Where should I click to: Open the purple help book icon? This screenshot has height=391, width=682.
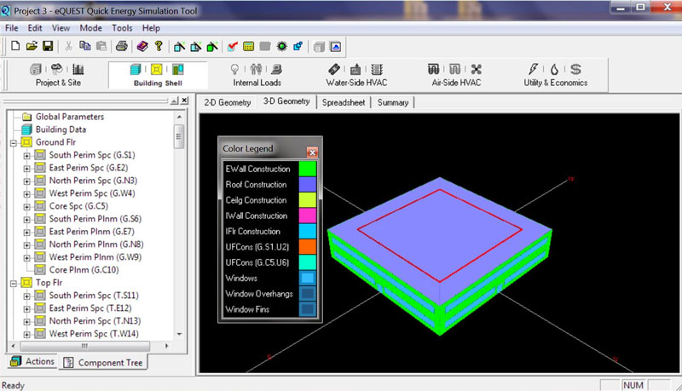tap(142, 46)
